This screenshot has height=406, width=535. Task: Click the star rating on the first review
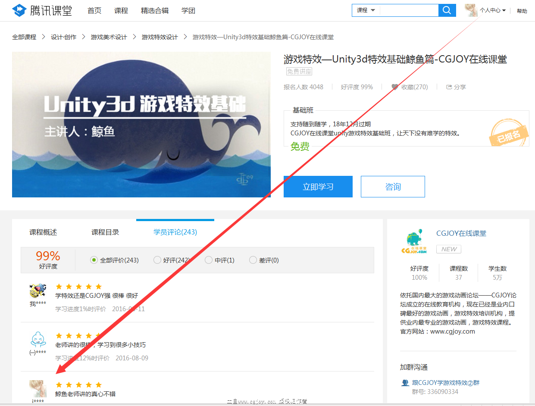[x=79, y=286]
